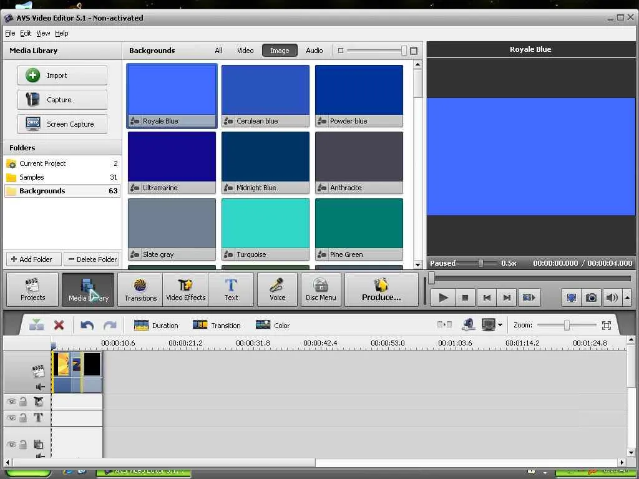Open the Transitions panel
639x479 pixels.
click(140, 290)
